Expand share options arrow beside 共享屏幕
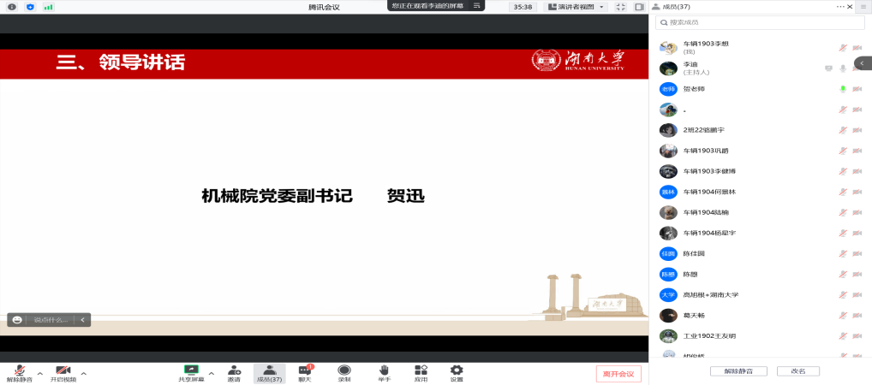Image resolution: width=872 pixels, height=385 pixels. pyautogui.click(x=211, y=373)
